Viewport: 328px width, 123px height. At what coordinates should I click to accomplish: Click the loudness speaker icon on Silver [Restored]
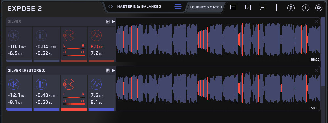(x=14, y=84)
